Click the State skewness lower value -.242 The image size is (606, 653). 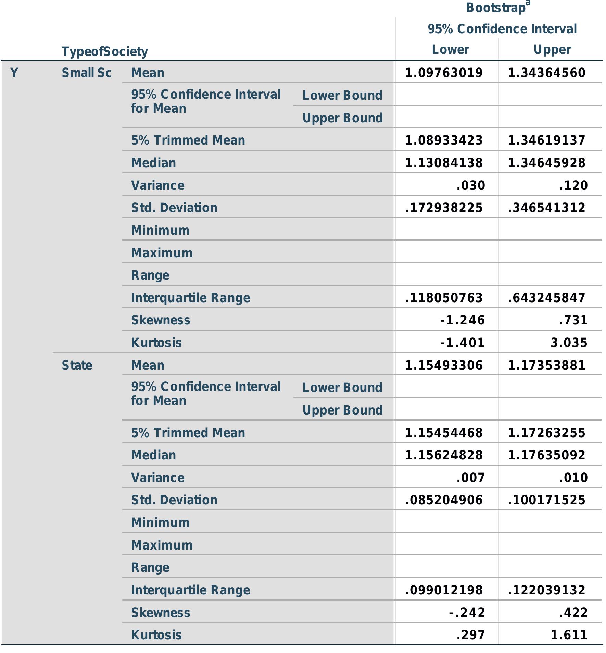(x=467, y=613)
